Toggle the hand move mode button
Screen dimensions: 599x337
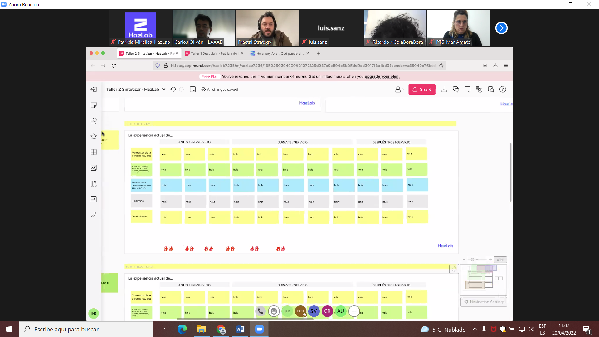point(454,269)
